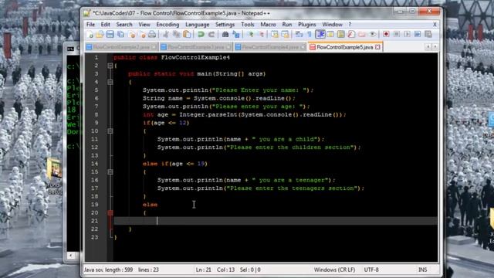
Task: Collapse the else-if fold marker on line 15
Action: [110, 171]
